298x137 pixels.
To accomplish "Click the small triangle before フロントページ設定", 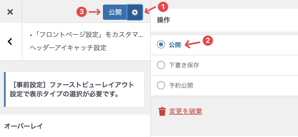I will 31,35.
